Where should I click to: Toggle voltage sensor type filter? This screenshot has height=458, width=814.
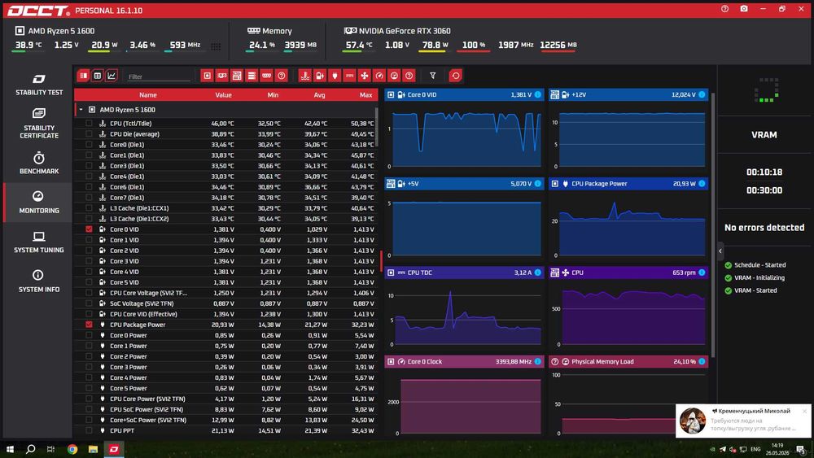(x=320, y=76)
